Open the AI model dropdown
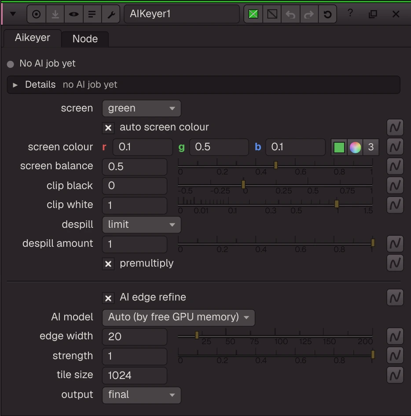Image resolution: width=411 pixels, height=416 pixels. tap(179, 318)
